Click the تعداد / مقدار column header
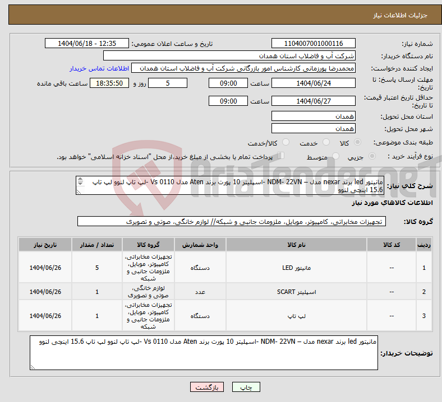This screenshot has width=442, height=402. [x=97, y=245]
